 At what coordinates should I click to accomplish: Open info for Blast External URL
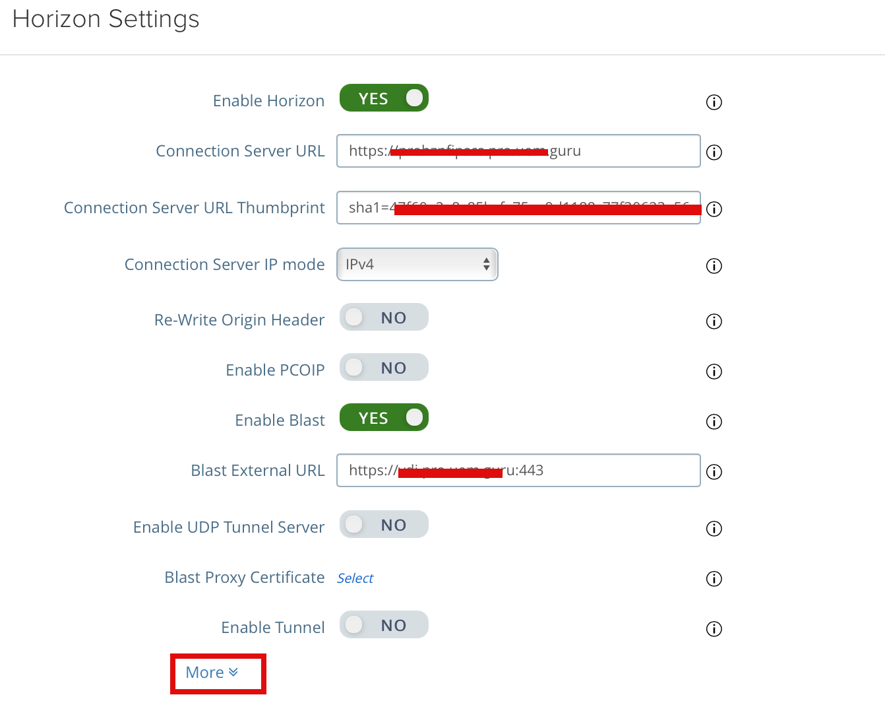tap(714, 472)
